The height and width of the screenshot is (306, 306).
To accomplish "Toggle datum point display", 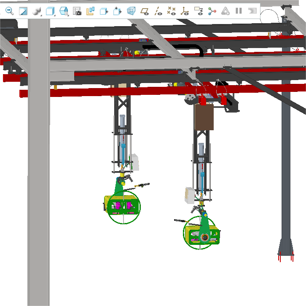I will (171, 11).
